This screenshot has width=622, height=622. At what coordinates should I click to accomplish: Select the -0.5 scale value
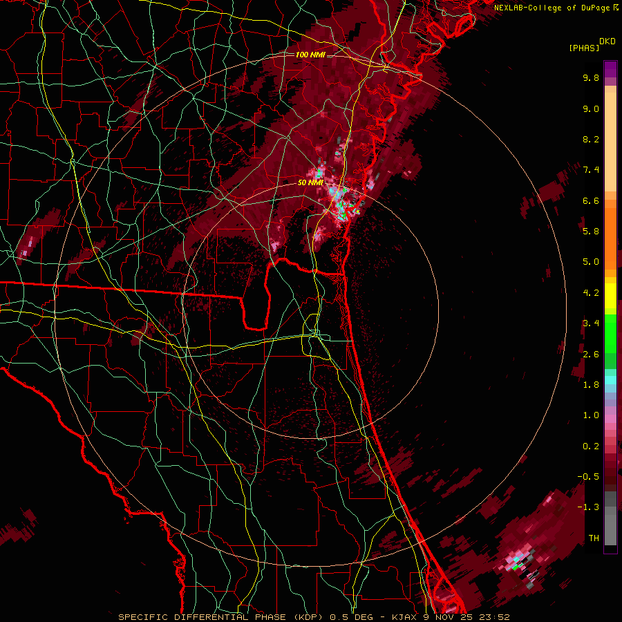pyautogui.click(x=588, y=477)
